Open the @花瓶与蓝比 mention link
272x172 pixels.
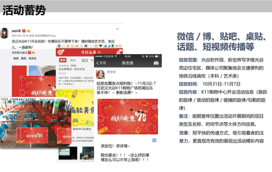20,53
